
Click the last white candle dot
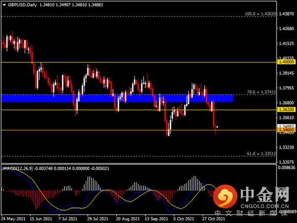click(x=217, y=127)
